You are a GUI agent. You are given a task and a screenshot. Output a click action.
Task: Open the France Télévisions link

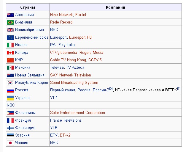pos(66,120)
